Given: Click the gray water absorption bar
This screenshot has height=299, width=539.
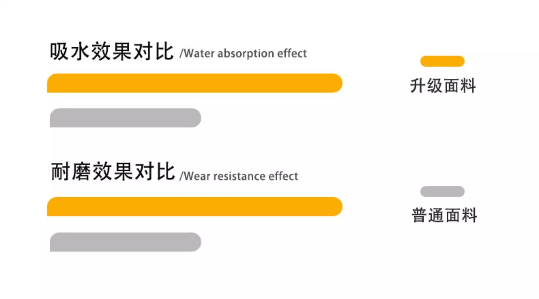Looking at the screenshot, I should [x=125, y=118].
